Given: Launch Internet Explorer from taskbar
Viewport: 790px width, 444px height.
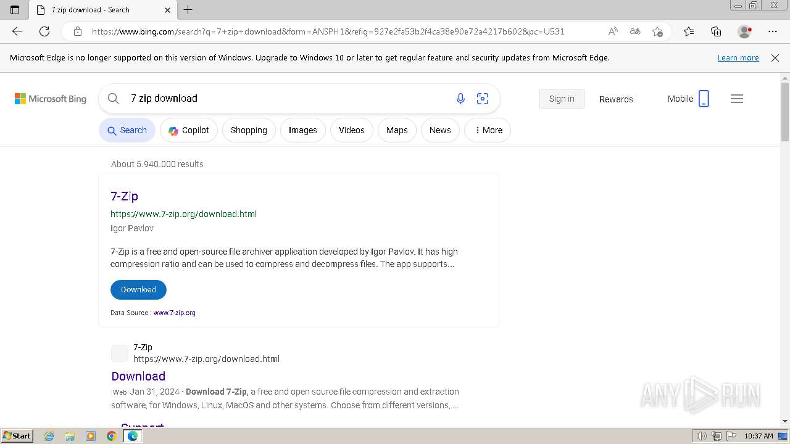Looking at the screenshot, I should coord(49,436).
